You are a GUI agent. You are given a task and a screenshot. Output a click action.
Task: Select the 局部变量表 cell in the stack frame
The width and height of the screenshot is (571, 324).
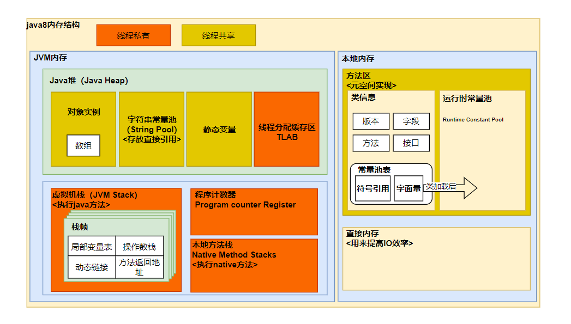92,247
